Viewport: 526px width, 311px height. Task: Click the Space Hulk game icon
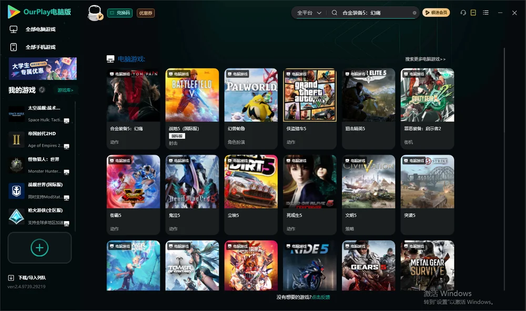[16, 114]
